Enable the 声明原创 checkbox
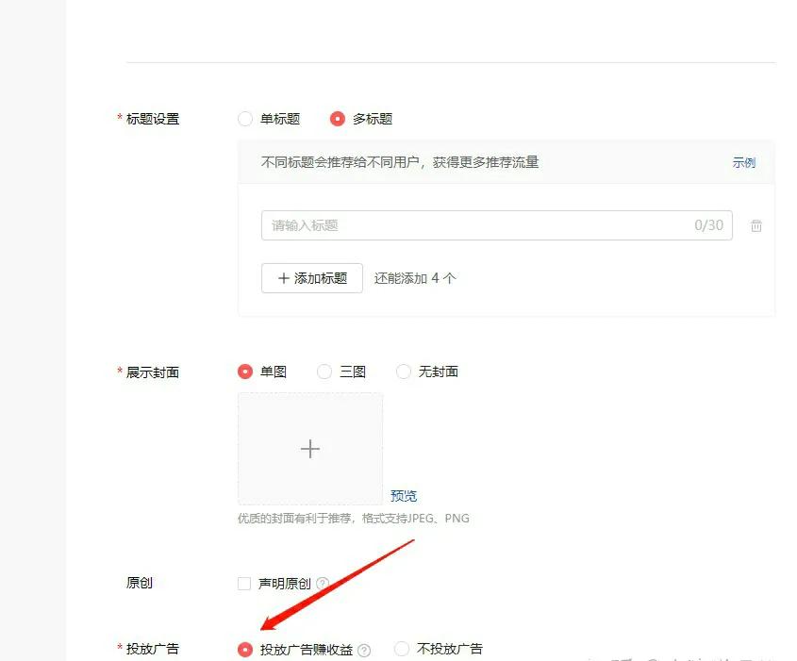 243,583
